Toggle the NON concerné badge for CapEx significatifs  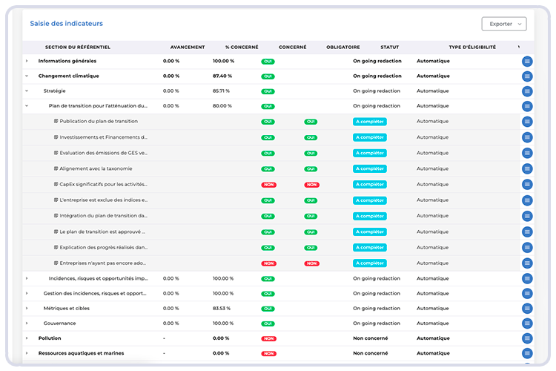click(268, 185)
